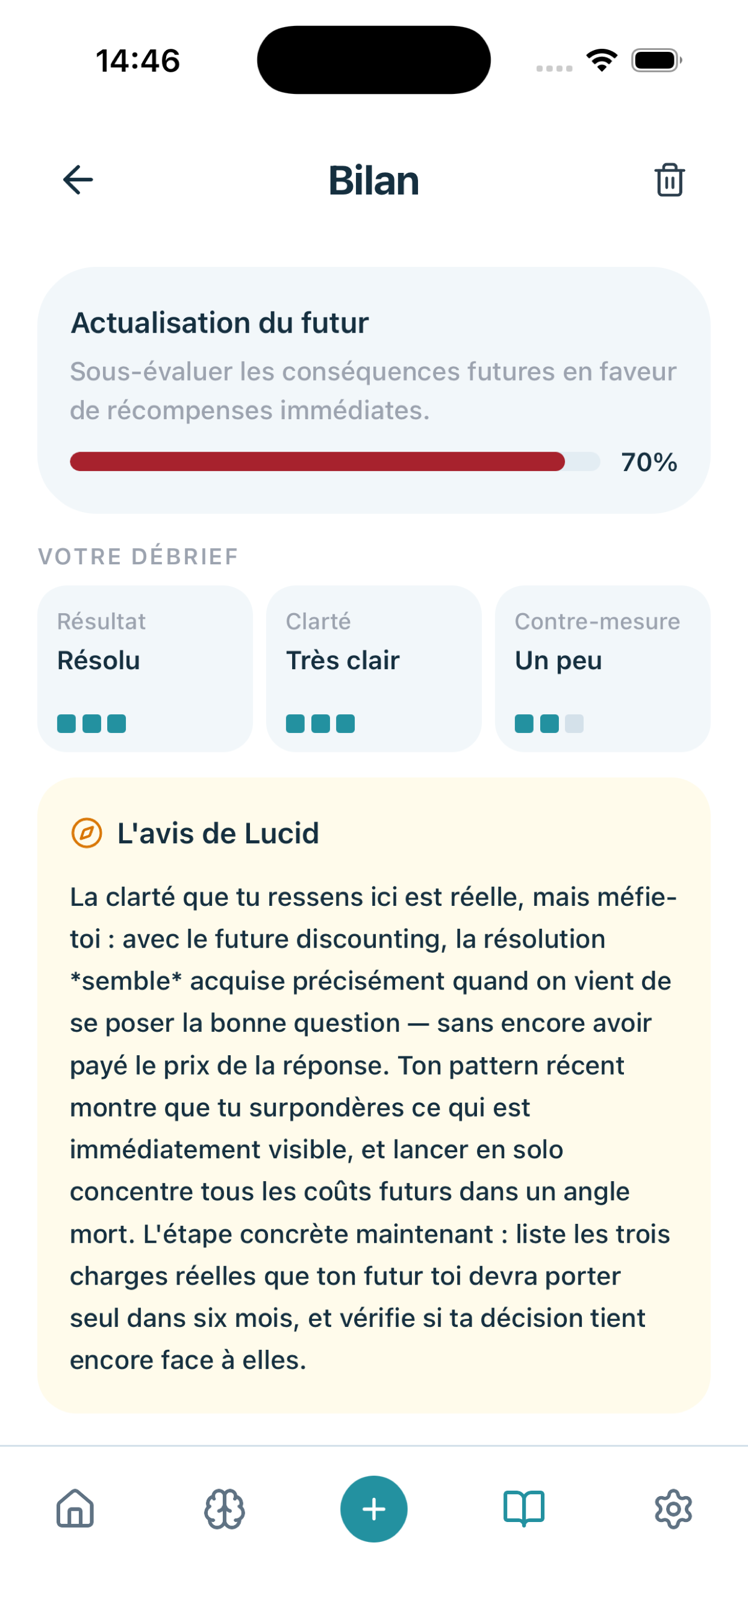Open the journal book tab

point(523,1508)
